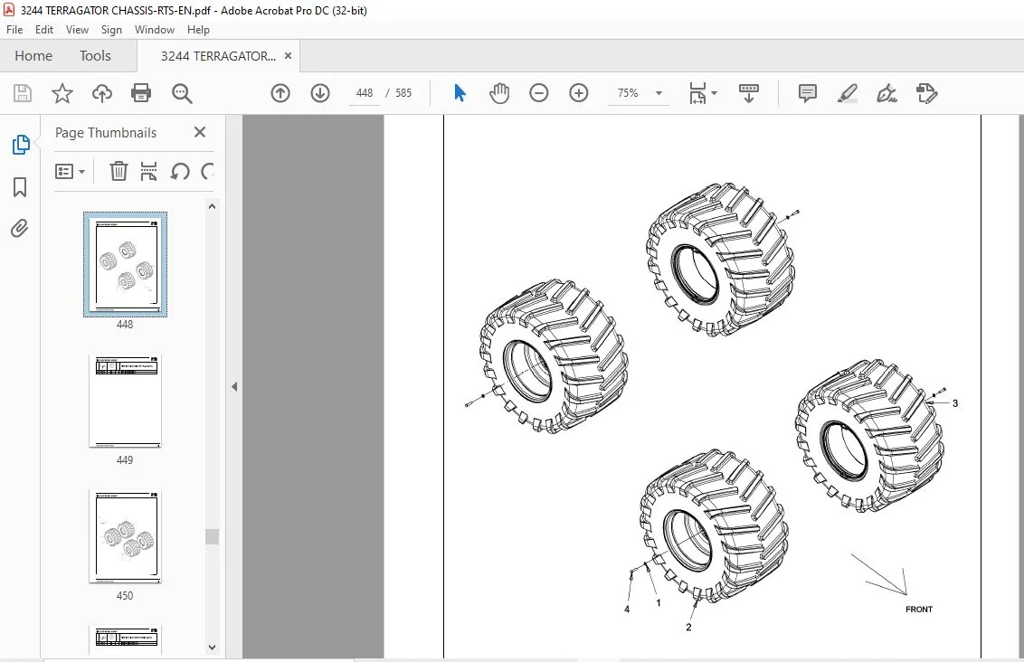Click callout number 1 in the diagram
This screenshot has height=662, width=1024.
click(659, 602)
